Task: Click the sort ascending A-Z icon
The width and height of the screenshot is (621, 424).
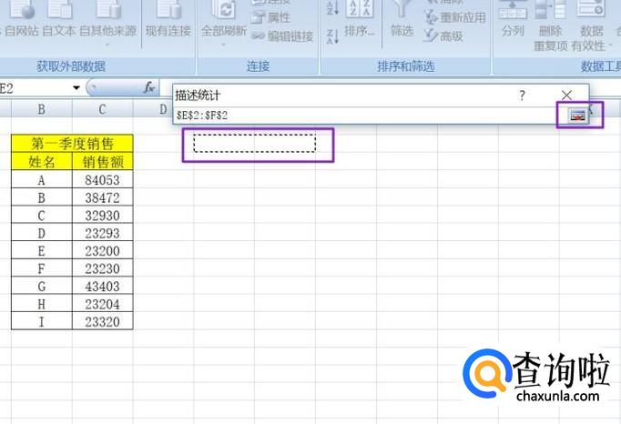Action: pos(331,9)
